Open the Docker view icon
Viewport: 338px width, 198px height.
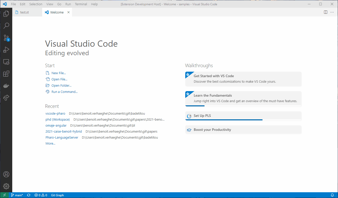6,86
